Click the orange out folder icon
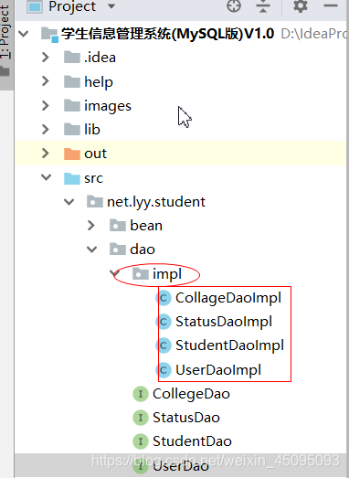The width and height of the screenshot is (349, 478). tap(72, 154)
